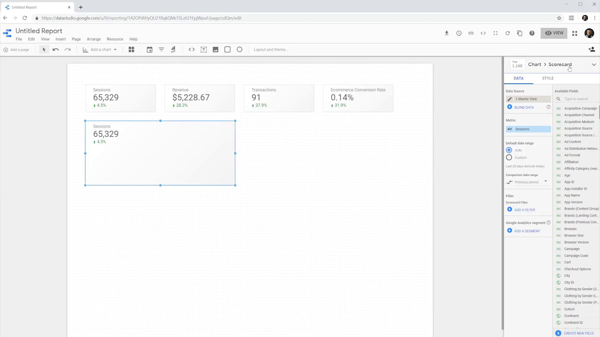The height and width of the screenshot is (337, 600).
Task: Open help for Blend Data
Action: pyautogui.click(x=548, y=107)
